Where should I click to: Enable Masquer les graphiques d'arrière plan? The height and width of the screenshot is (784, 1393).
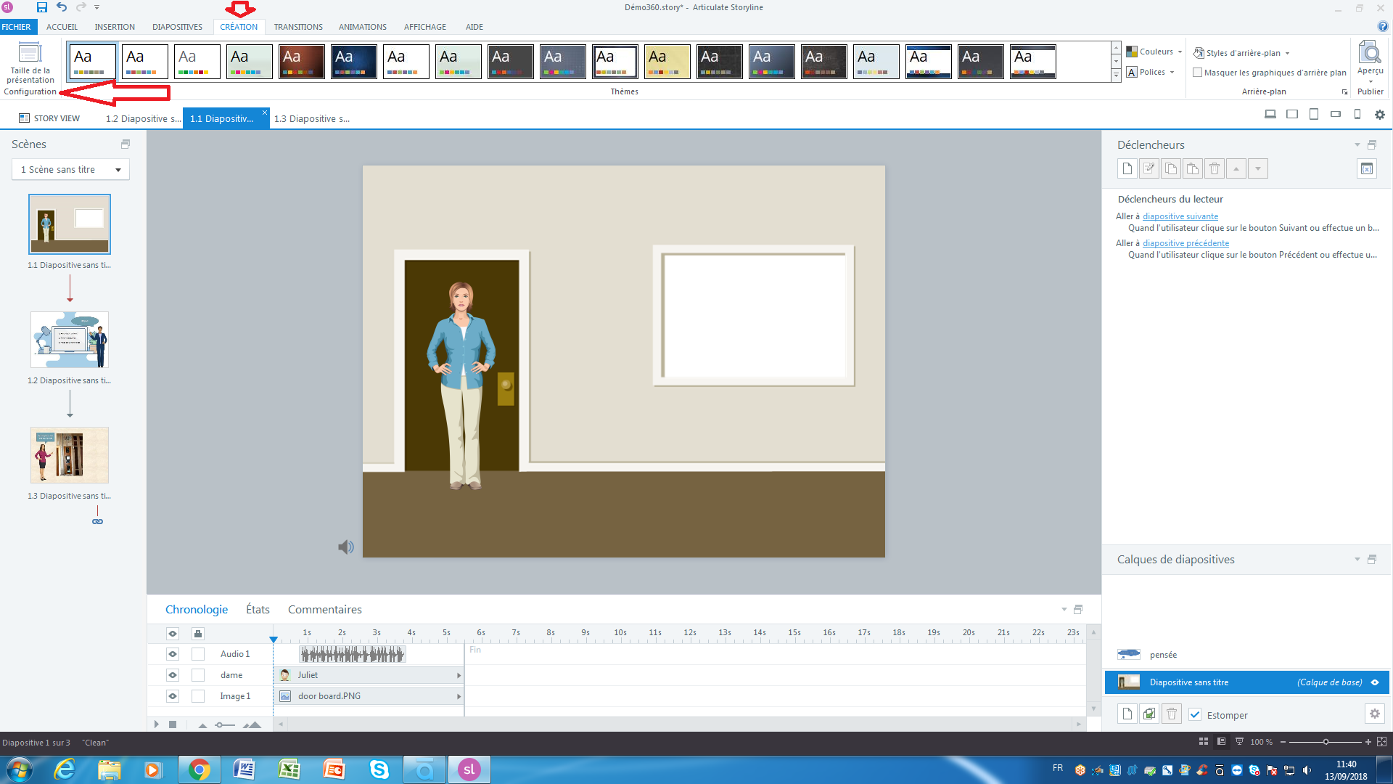[x=1198, y=73]
